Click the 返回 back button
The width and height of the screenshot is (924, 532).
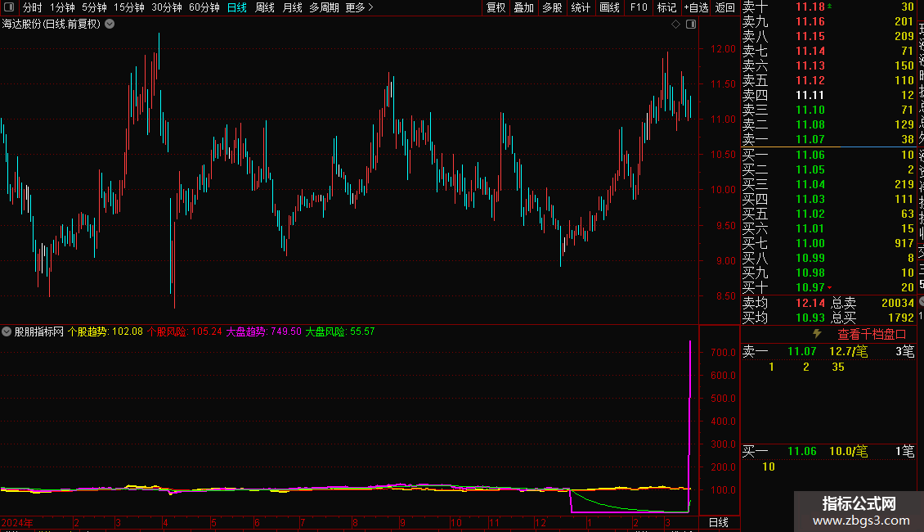725,7
